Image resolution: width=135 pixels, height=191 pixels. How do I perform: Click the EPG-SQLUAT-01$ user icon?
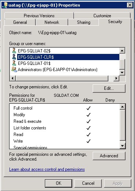click(x=14, y=63)
